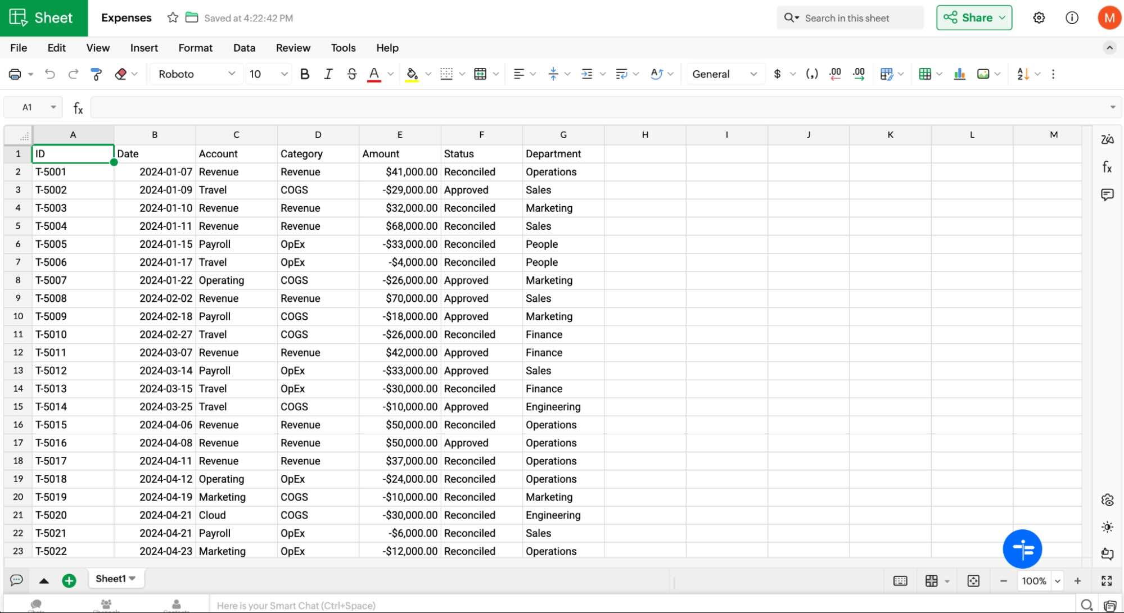Click the indent icon
Image resolution: width=1124 pixels, height=613 pixels.
point(587,74)
